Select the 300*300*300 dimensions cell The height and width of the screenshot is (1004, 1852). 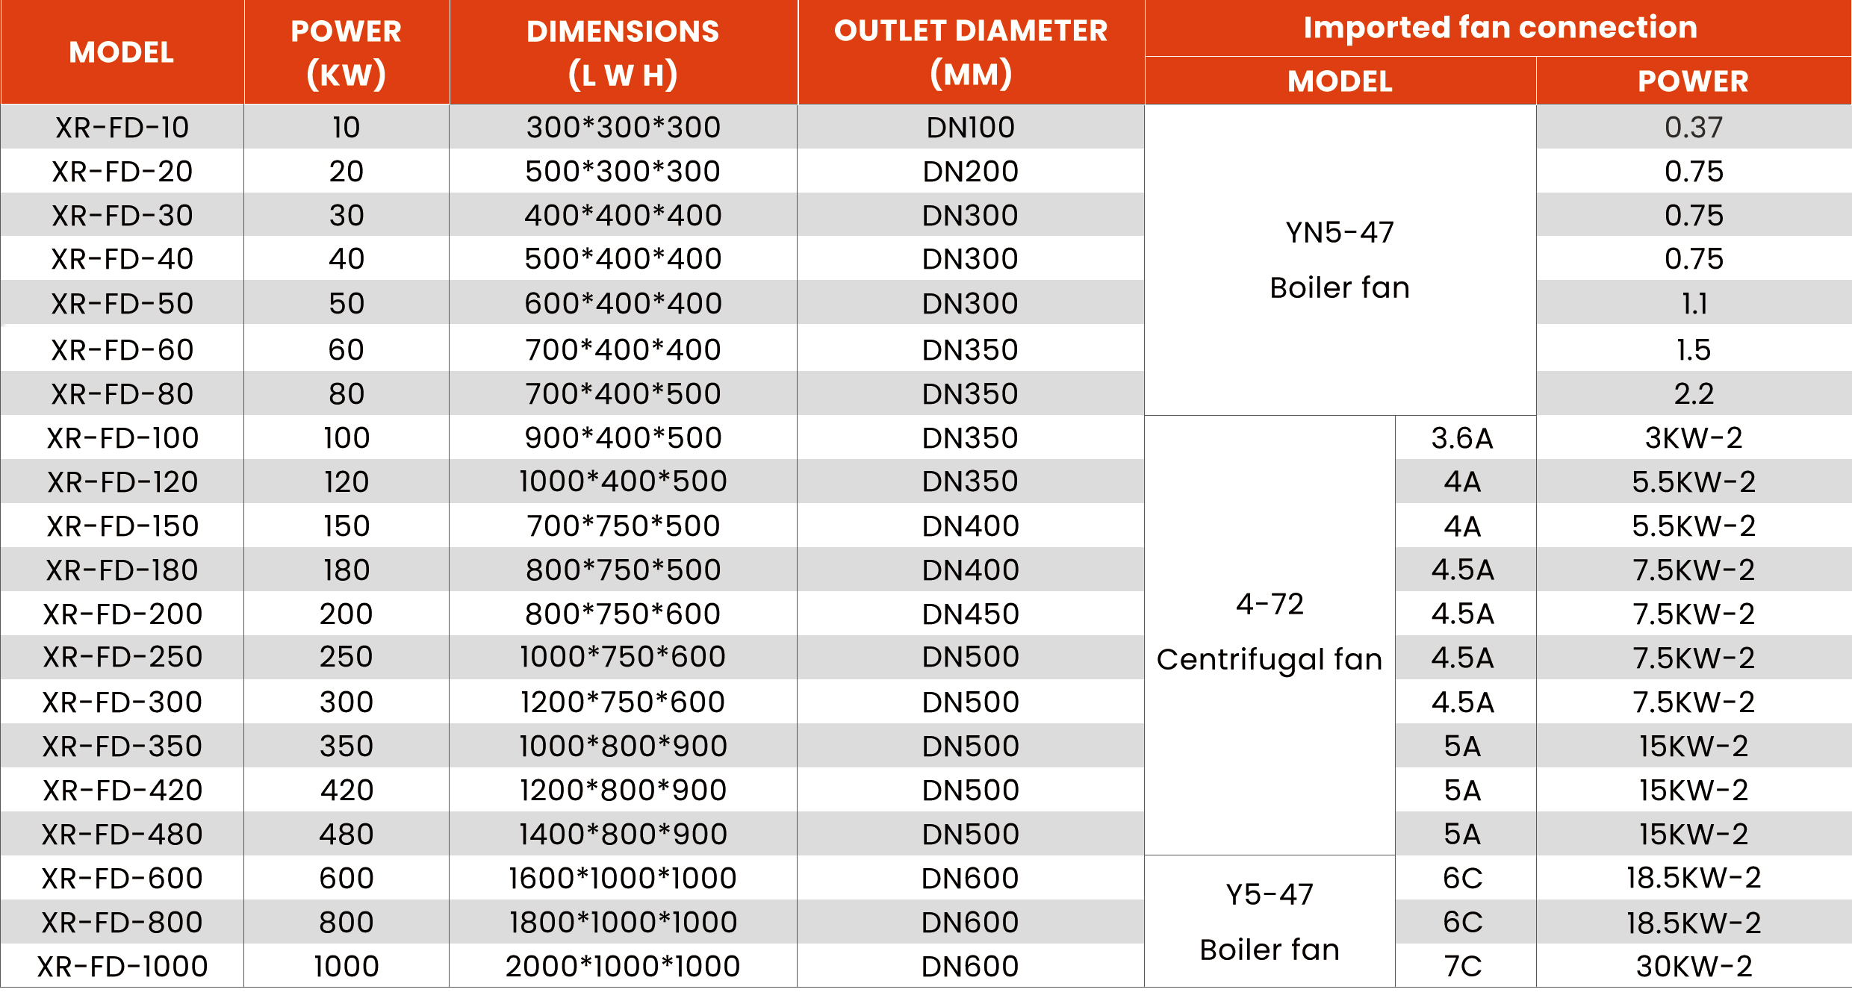pyautogui.click(x=623, y=128)
